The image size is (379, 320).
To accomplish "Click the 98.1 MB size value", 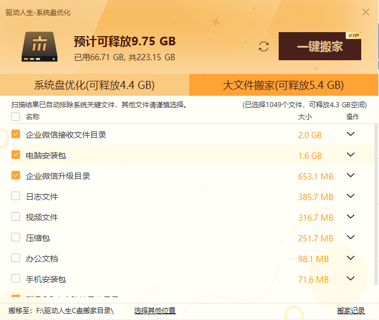I will tap(313, 259).
